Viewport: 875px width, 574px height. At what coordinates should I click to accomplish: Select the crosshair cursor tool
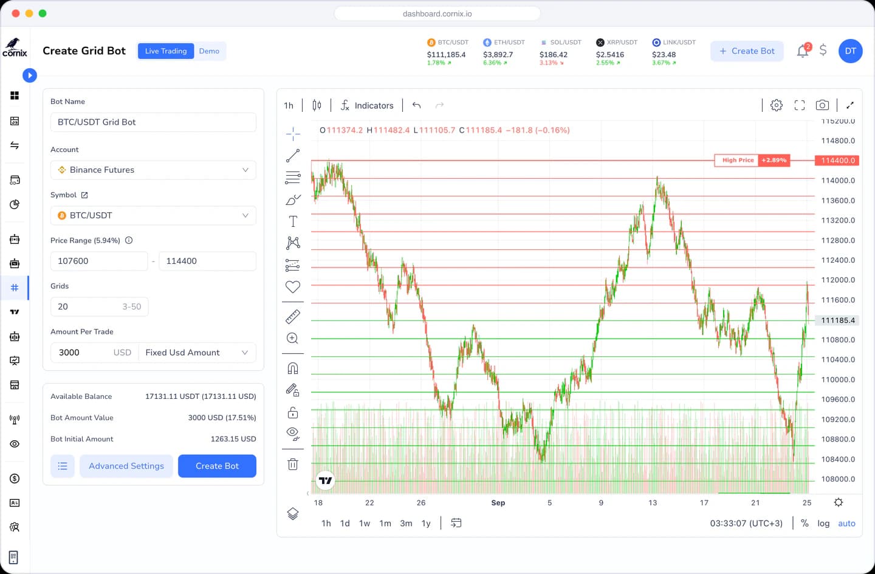tap(293, 133)
